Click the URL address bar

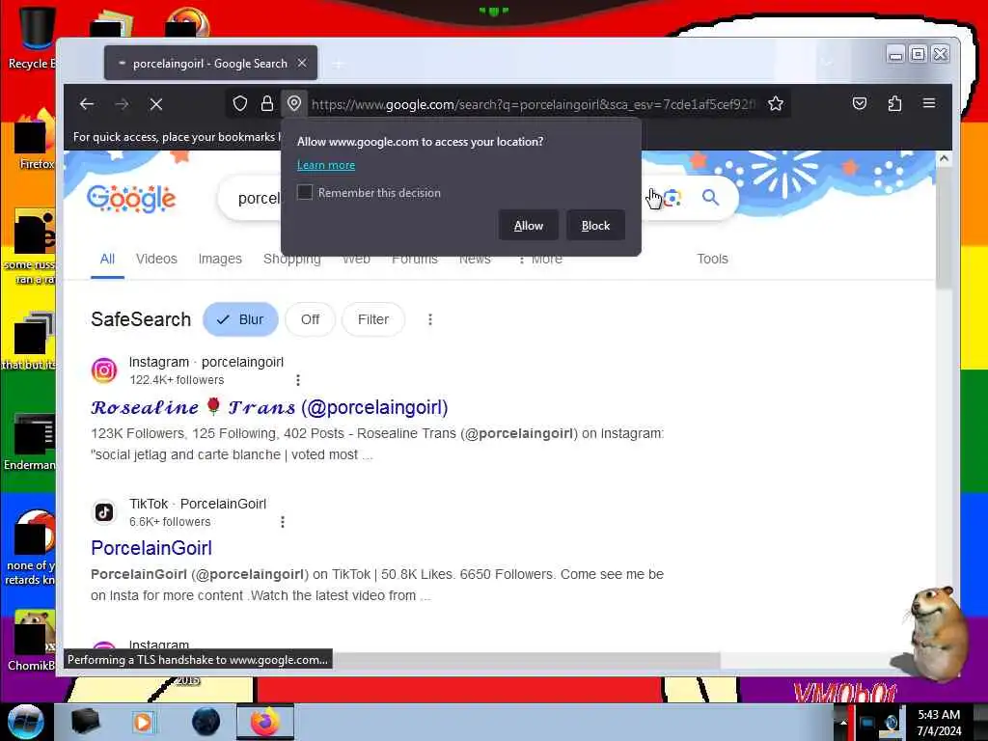click(x=533, y=104)
